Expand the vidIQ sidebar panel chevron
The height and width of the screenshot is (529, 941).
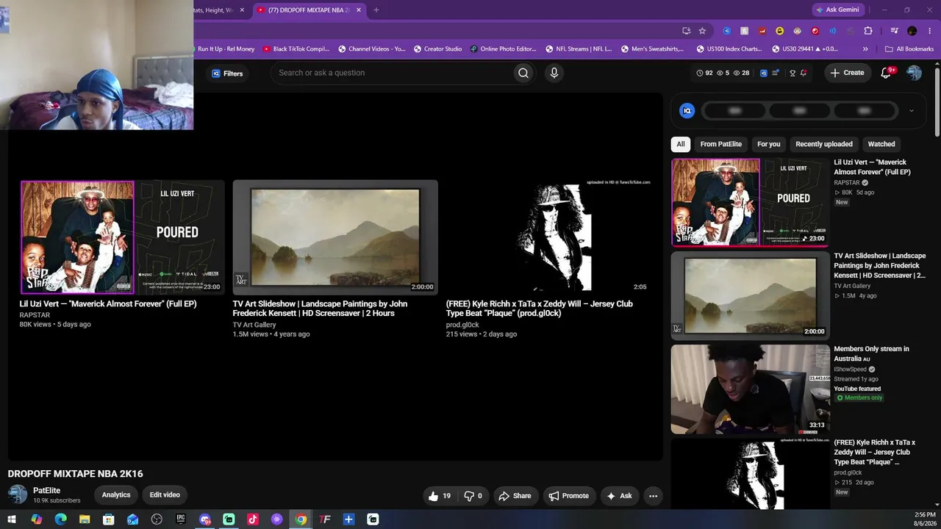(x=912, y=111)
